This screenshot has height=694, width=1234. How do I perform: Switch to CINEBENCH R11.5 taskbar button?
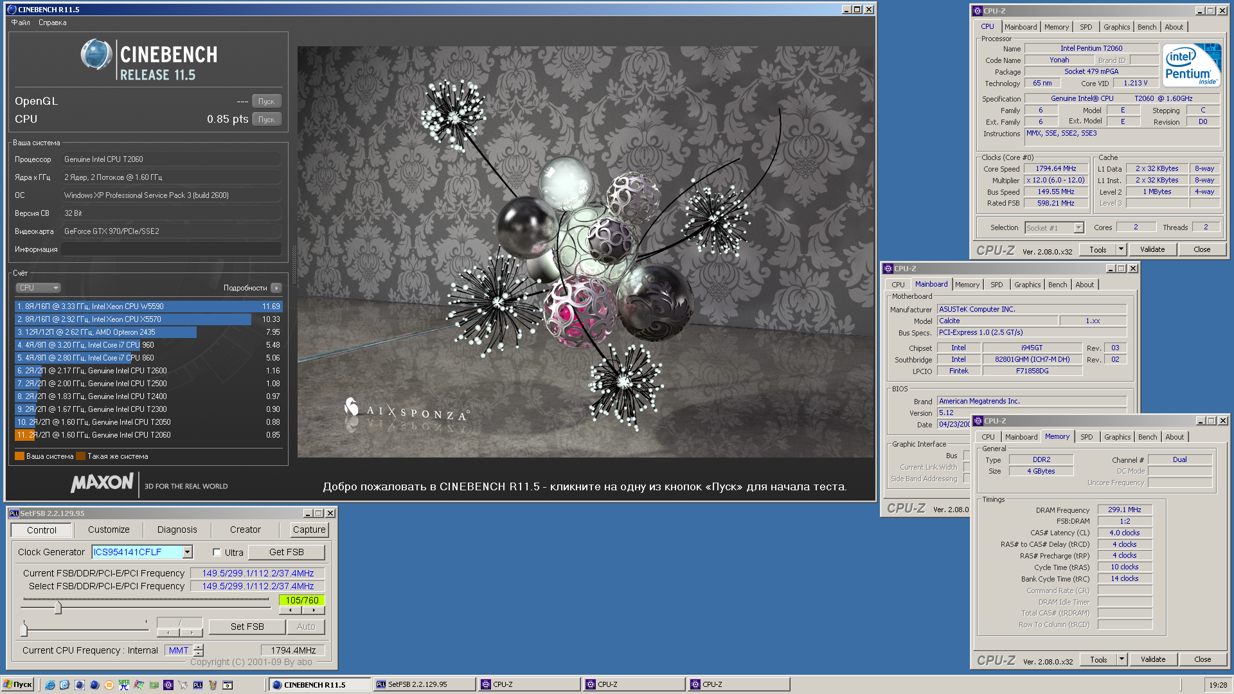click(319, 685)
